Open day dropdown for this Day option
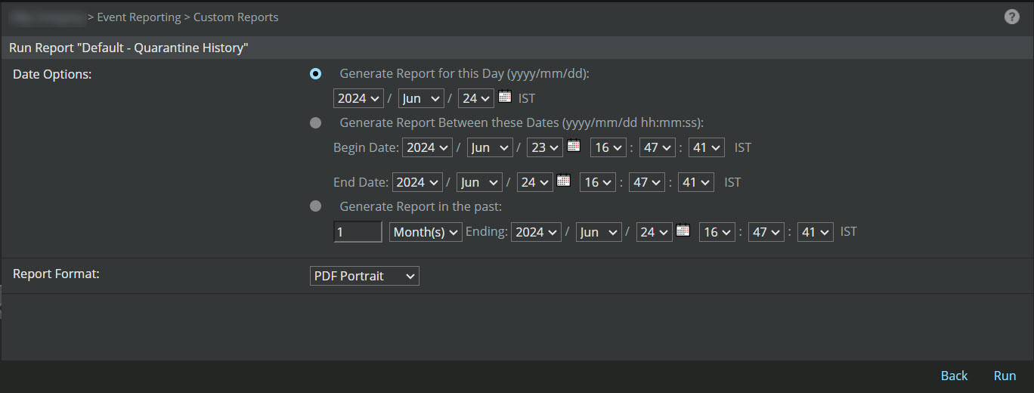Image resolution: width=1034 pixels, height=393 pixels. [x=475, y=98]
